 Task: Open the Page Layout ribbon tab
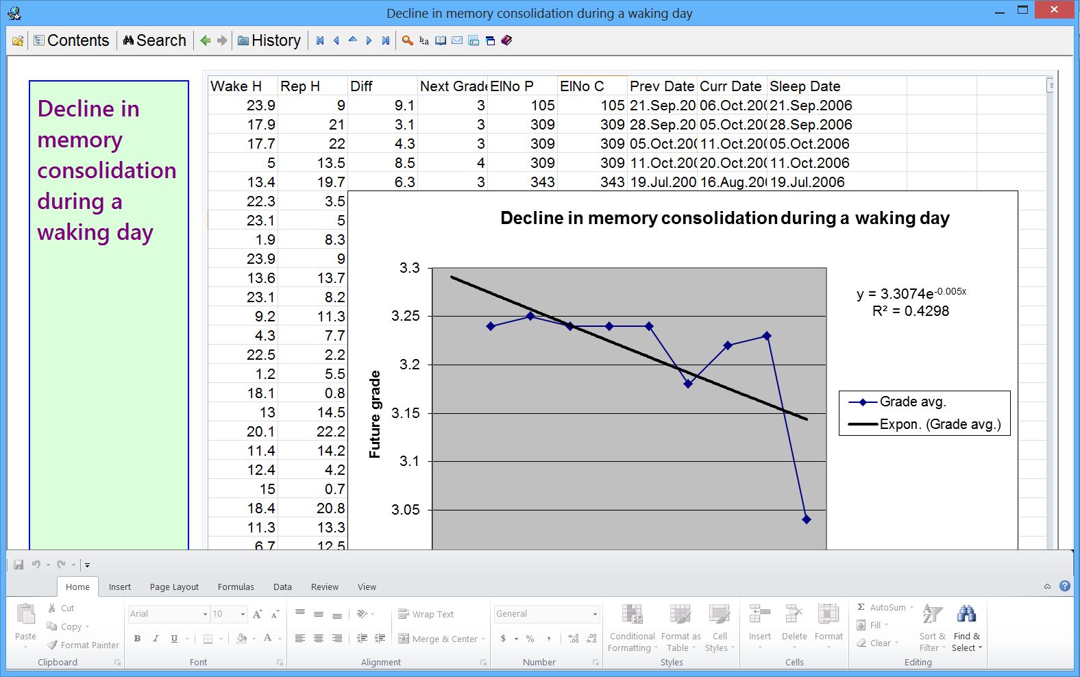174,587
